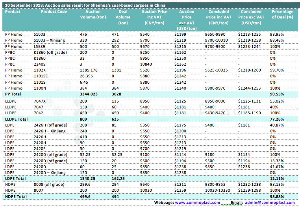The image size is (300, 209).
Task: Select the Deal Volume (ton) header cell
Action: [x=123, y=17]
